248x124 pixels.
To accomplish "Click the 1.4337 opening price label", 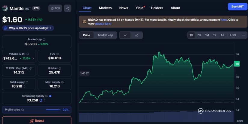I will coord(84,73).
